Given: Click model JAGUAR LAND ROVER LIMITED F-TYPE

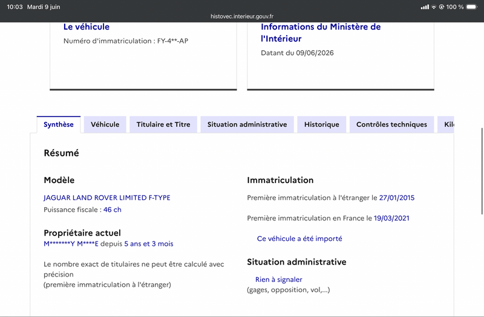Looking at the screenshot, I should pyautogui.click(x=107, y=198).
